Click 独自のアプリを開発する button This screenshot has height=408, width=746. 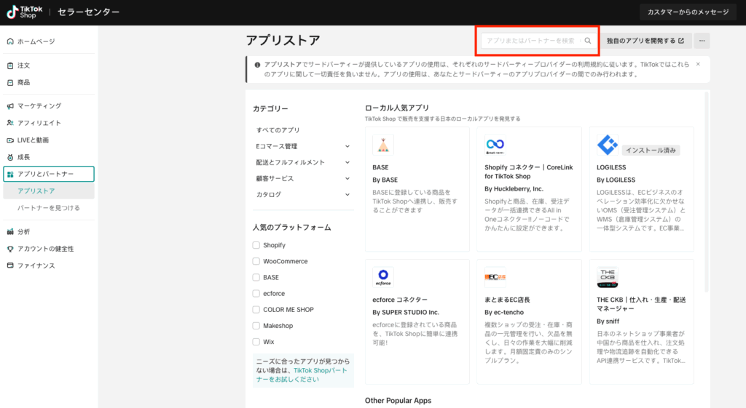click(645, 41)
